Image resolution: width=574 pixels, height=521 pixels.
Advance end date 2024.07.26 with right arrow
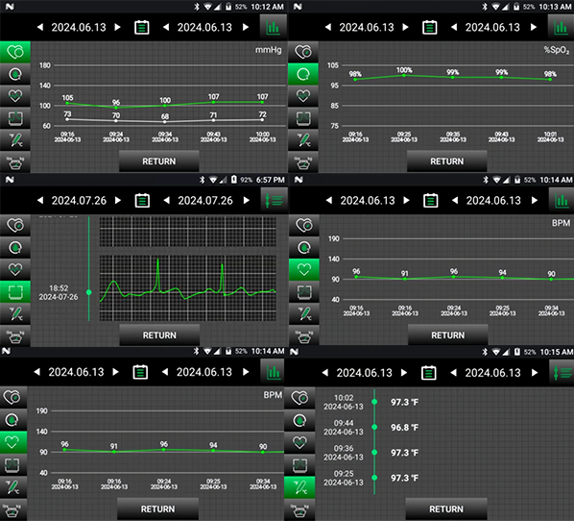(x=247, y=200)
